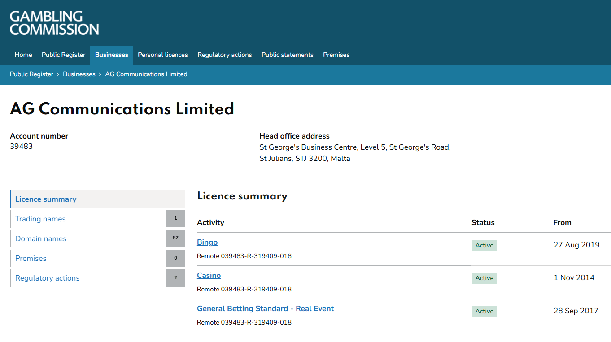Go to Public Register in navigation bar
The height and width of the screenshot is (342, 611).
[x=63, y=55]
